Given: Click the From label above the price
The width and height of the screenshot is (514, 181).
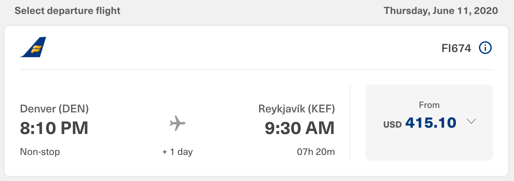Looking at the screenshot, I should [429, 105].
